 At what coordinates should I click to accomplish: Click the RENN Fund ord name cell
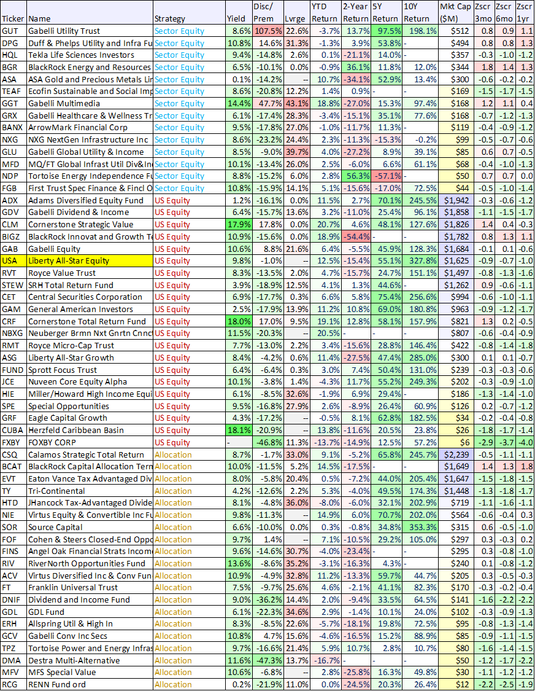tap(90, 684)
